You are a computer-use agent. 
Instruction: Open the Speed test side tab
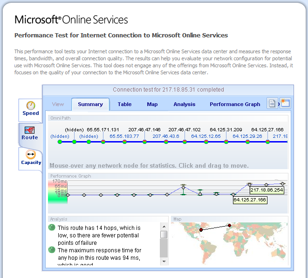click(31, 108)
